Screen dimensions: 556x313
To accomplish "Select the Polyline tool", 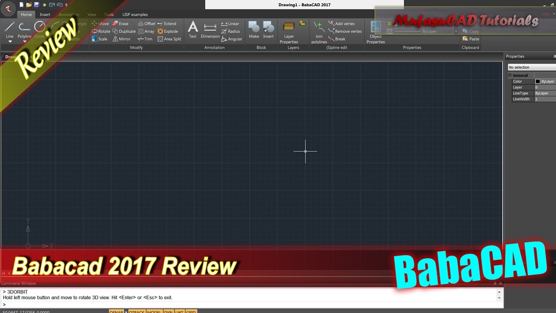I will (24, 30).
